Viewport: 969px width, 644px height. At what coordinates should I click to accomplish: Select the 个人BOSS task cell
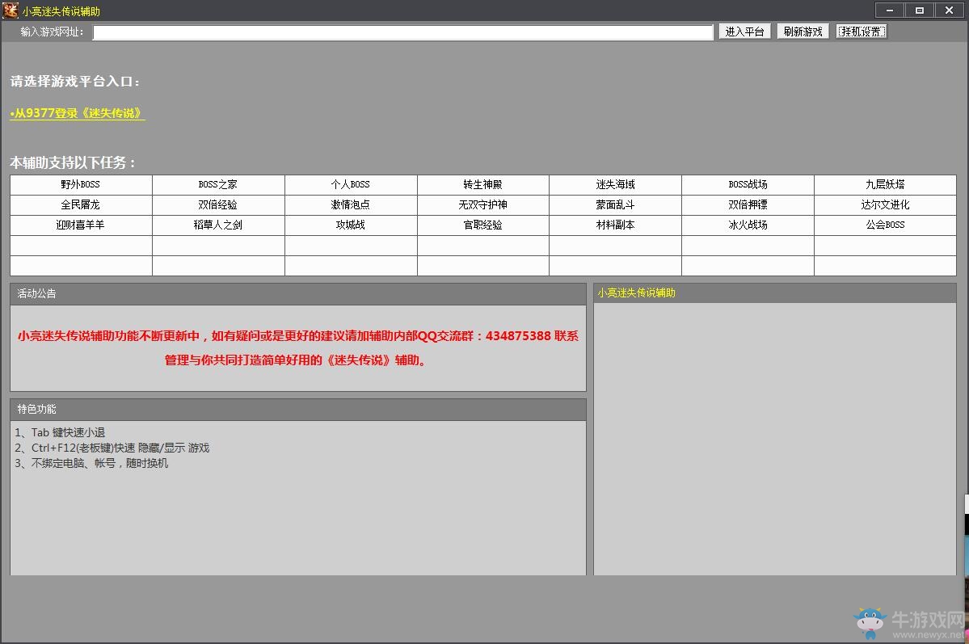click(x=351, y=185)
